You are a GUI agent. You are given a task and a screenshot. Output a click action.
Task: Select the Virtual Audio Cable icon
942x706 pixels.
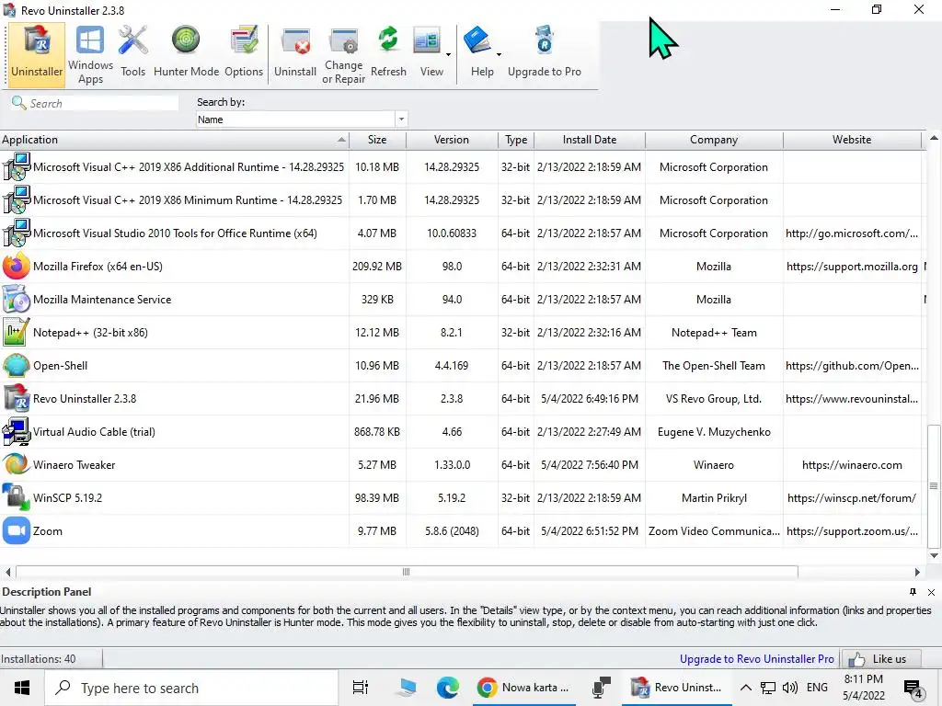point(17,432)
